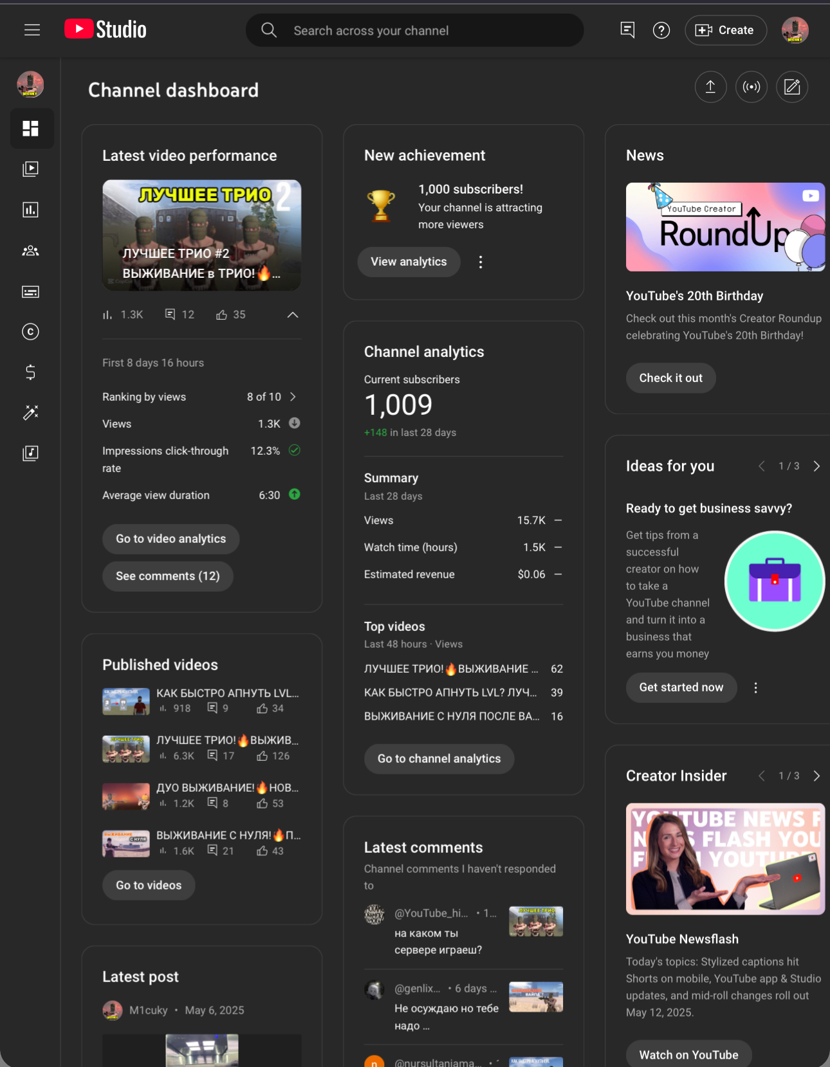Viewport: 830px width, 1067px height.
Task: Open the Audio library sidebar icon
Action: click(30, 453)
